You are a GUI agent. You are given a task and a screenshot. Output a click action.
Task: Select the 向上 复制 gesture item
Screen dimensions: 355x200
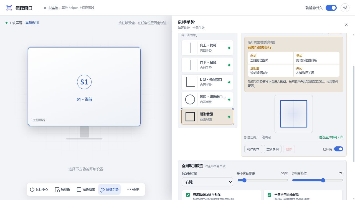pos(207,48)
